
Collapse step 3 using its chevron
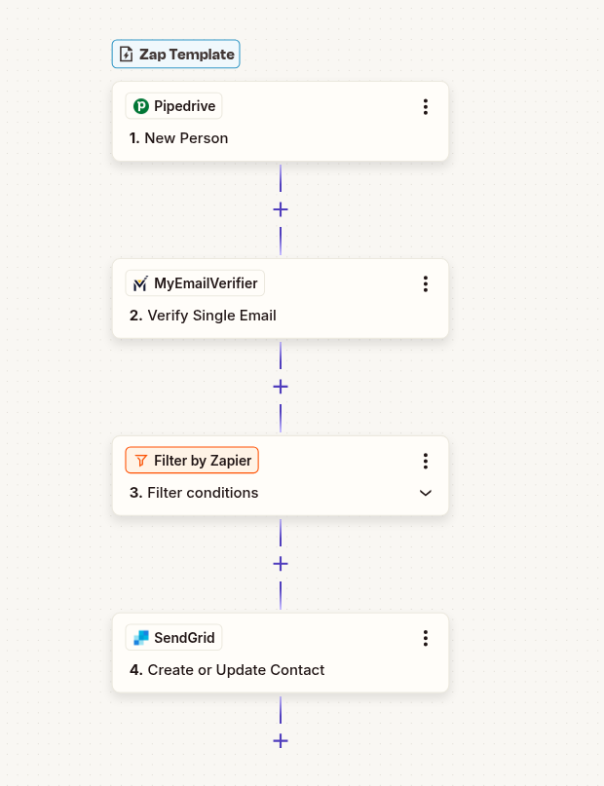(425, 493)
